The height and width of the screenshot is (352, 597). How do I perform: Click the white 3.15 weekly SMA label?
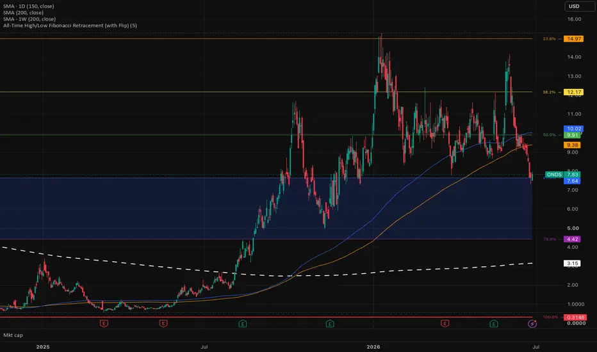572,263
